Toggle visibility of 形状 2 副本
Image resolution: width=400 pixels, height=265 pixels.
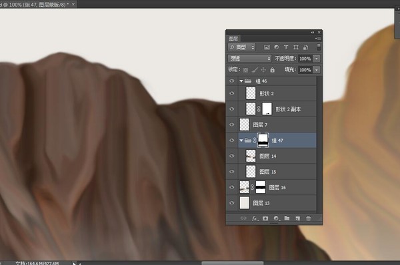pos(231,109)
